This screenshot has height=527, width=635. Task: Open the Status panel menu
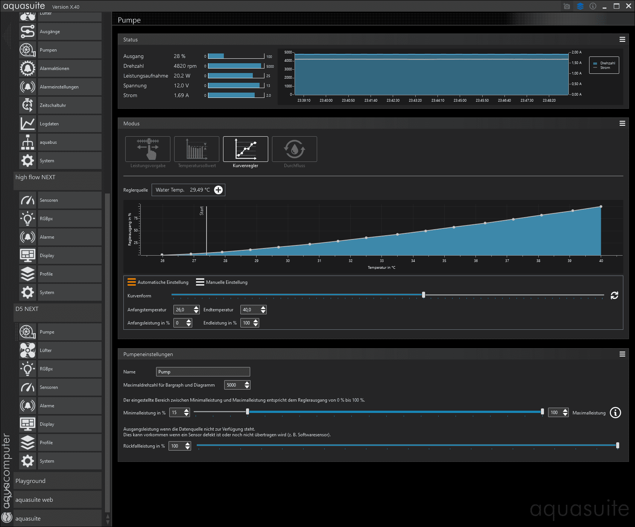pyautogui.click(x=623, y=40)
